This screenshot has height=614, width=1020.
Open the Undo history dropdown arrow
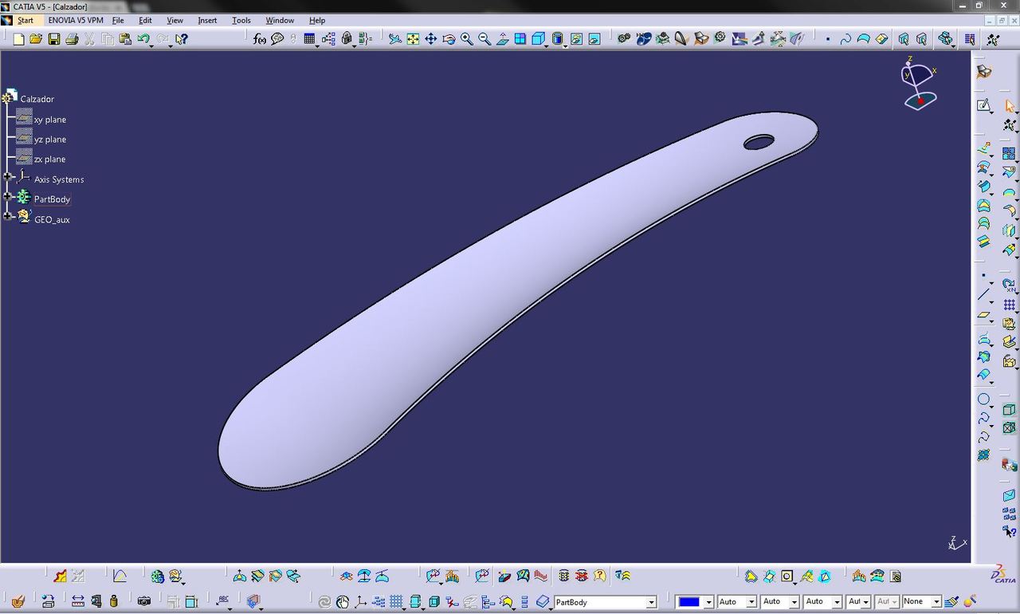coord(151,45)
